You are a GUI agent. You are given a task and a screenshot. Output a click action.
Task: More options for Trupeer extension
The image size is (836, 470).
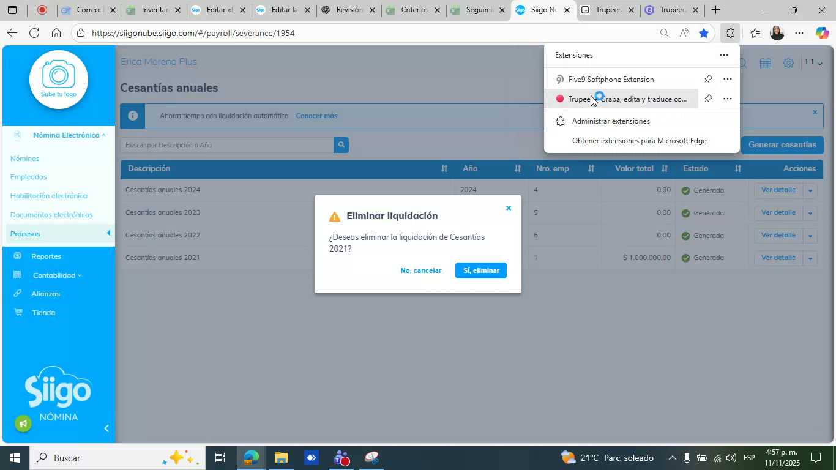(x=727, y=99)
